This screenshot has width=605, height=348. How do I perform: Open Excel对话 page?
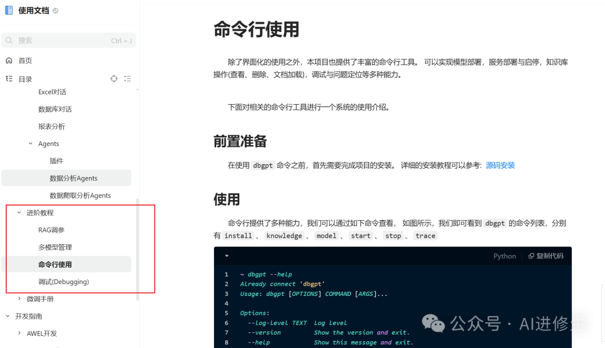click(x=52, y=92)
